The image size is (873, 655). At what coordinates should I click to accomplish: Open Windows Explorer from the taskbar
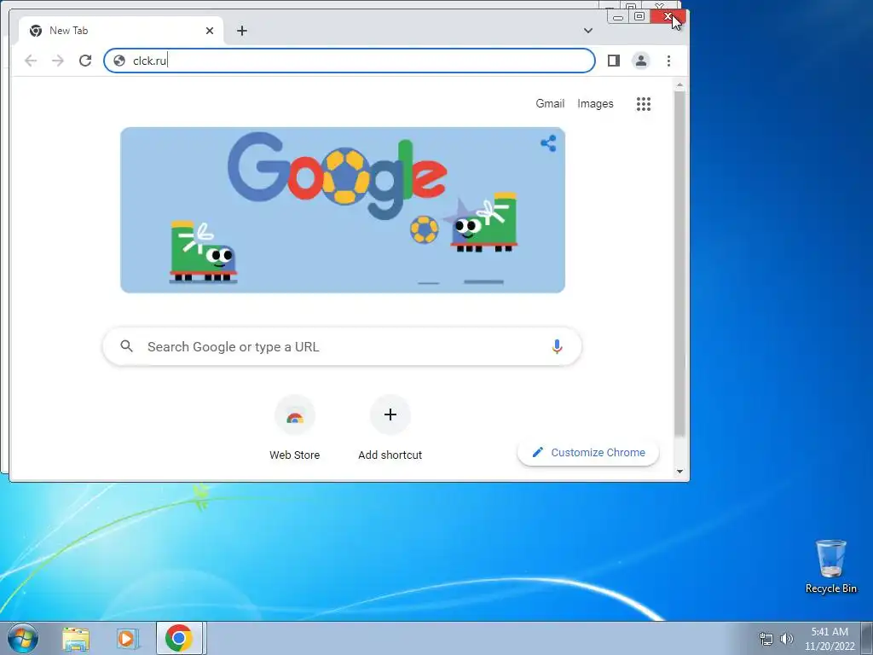click(x=76, y=639)
